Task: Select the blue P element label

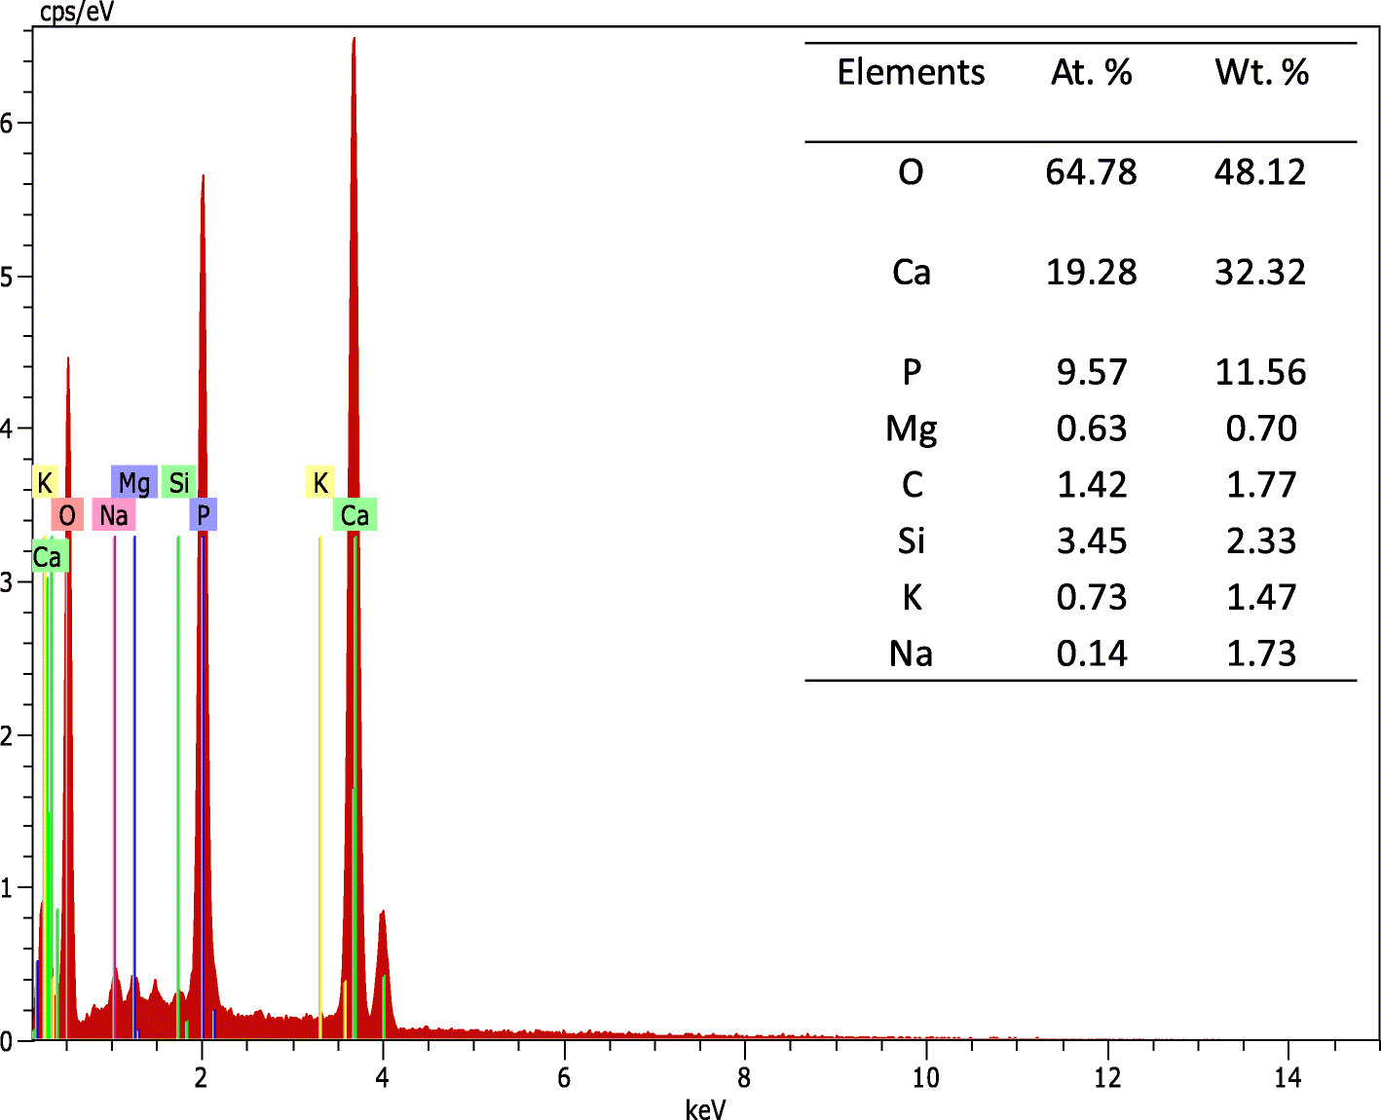Action: tap(204, 515)
